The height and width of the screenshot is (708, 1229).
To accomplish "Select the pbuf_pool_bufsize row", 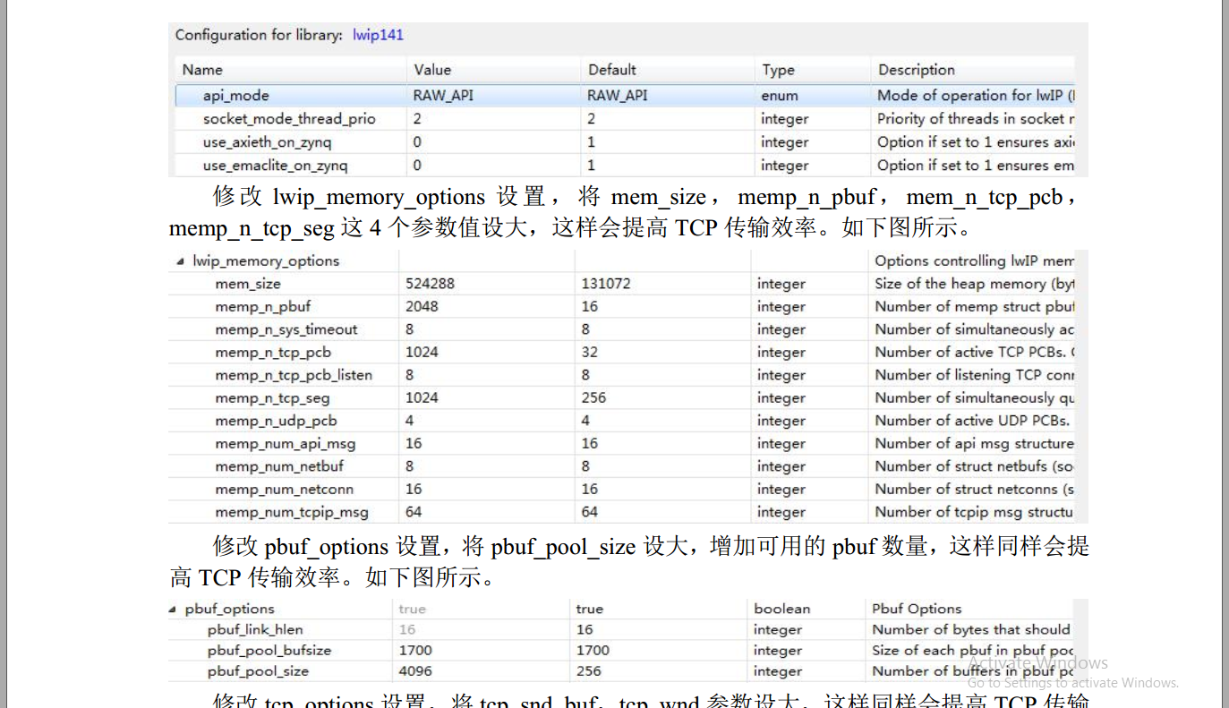I will (x=270, y=651).
